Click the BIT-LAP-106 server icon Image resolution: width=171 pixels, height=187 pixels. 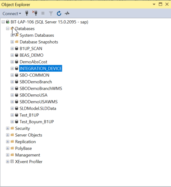click(7, 22)
